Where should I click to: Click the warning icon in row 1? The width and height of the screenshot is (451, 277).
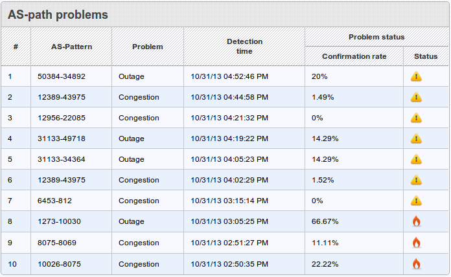416,76
